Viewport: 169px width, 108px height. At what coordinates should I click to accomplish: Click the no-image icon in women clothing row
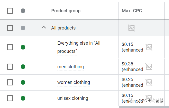point(149,82)
